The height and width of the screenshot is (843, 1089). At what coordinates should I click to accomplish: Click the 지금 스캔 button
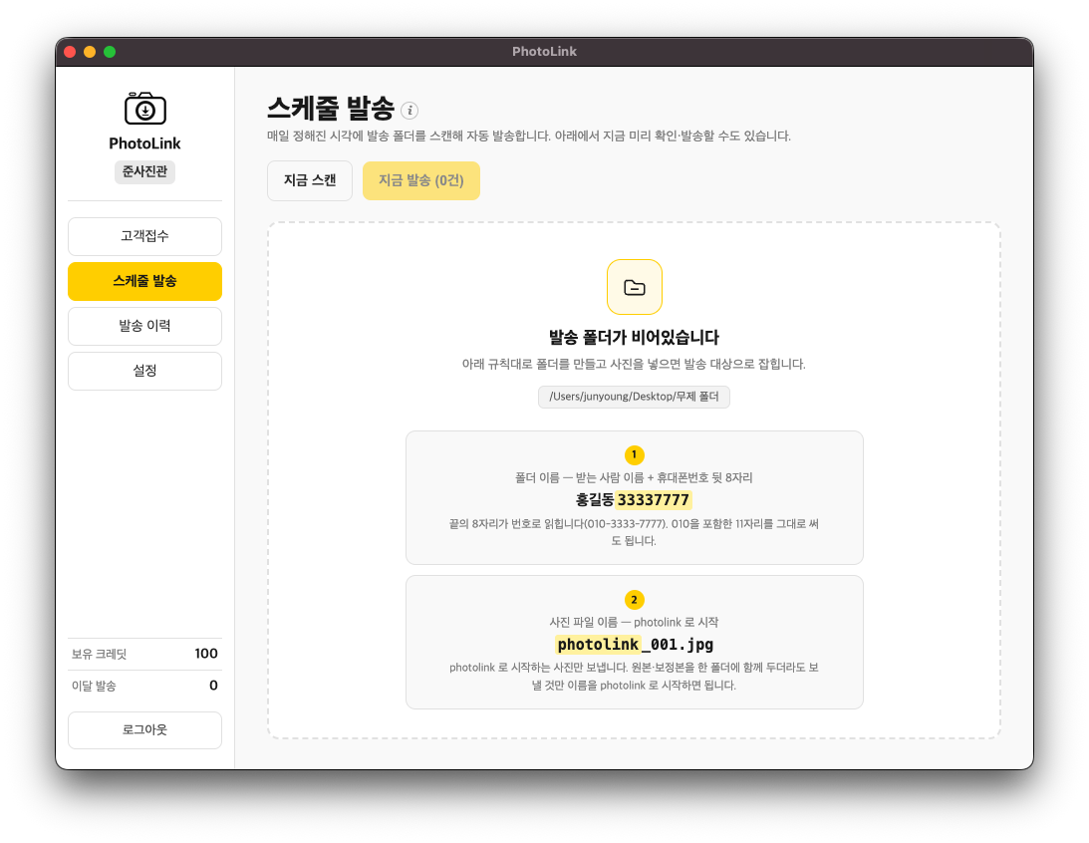[x=310, y=180]
